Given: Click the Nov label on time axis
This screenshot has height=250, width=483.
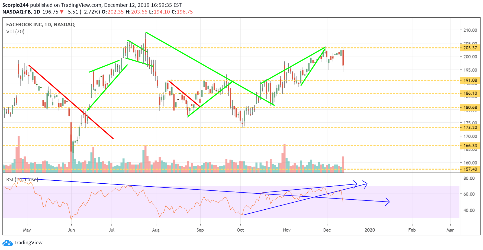Looking at the screenshot, I should click(287, 230).
